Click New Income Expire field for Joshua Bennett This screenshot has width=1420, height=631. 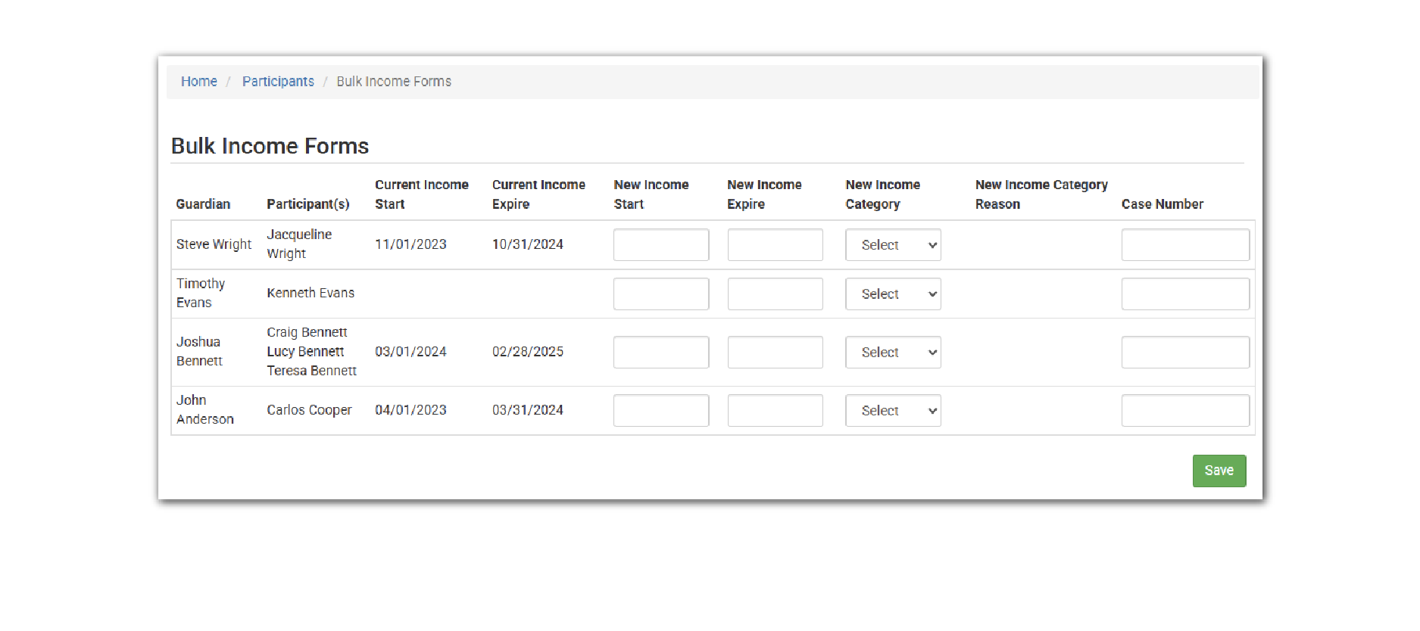pyautogui.click(x=775, y=353)
